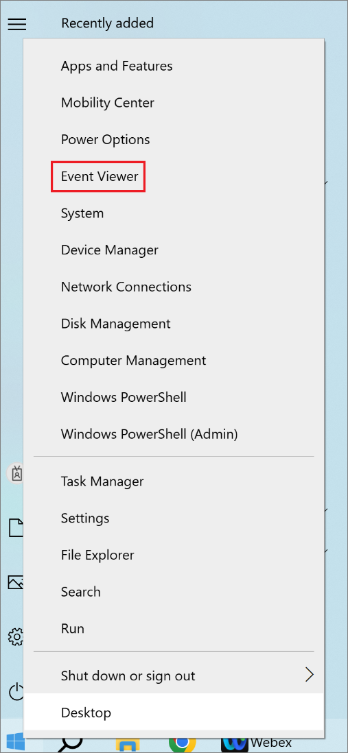
Task: Click the hamburger menu icon at top
Action: [x=17, y=23]
